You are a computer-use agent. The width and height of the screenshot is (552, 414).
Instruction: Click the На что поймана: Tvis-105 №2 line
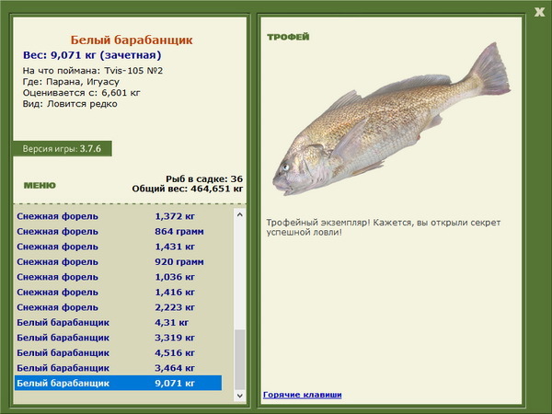(x=93, y=71)
